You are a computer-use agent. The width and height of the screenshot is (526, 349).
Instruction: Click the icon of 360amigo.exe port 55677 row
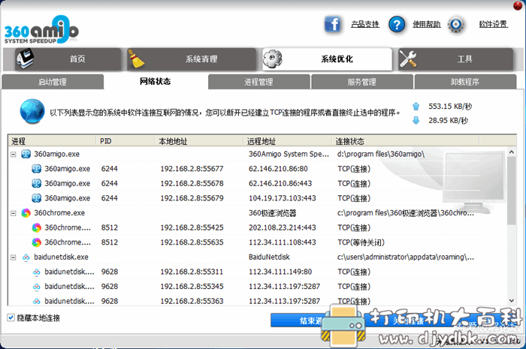tap(37, 169)
